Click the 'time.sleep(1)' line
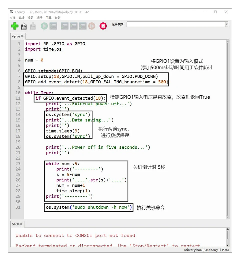 pyautogui.click(x=73, y=191)
